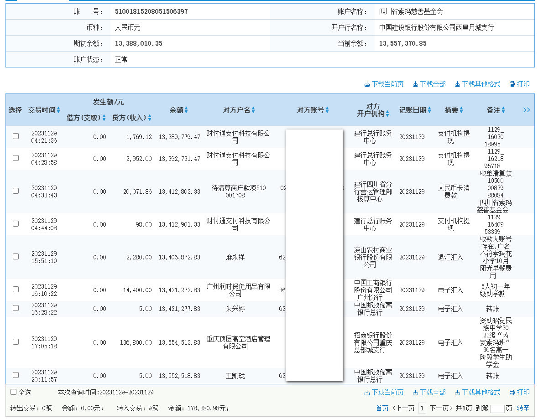Check the 04:33:43 transaction row
The image size is (538, 419).
pyautogui.click(x=16, y=191)
